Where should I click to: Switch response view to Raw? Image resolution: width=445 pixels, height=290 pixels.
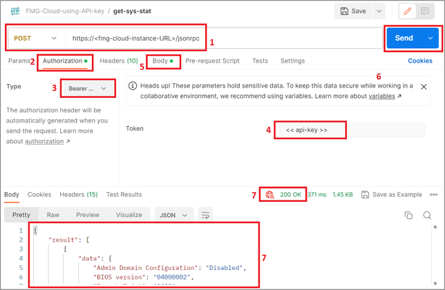tap(53, 215)
